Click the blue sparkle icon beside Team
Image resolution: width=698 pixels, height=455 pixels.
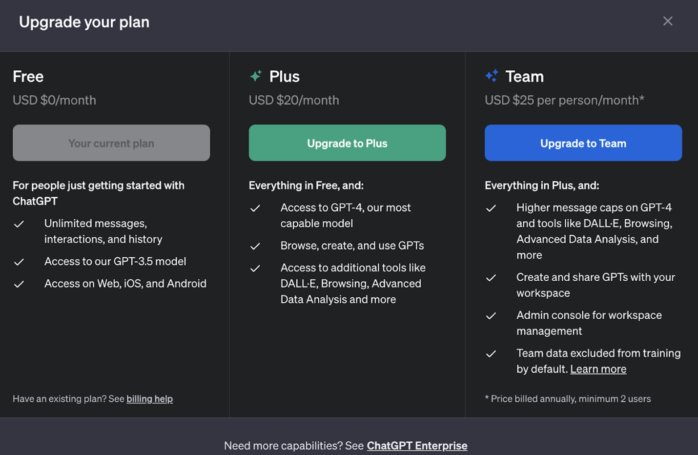492,76
